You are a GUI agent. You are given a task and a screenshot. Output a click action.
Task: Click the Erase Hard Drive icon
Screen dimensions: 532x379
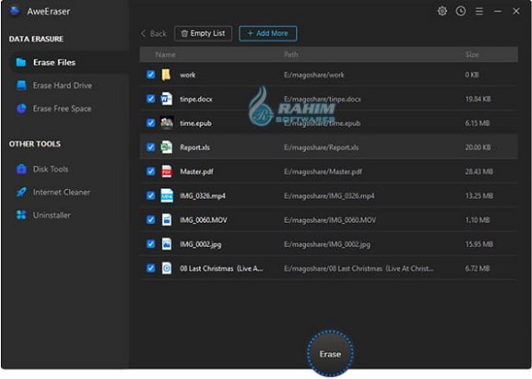(21, 85)
